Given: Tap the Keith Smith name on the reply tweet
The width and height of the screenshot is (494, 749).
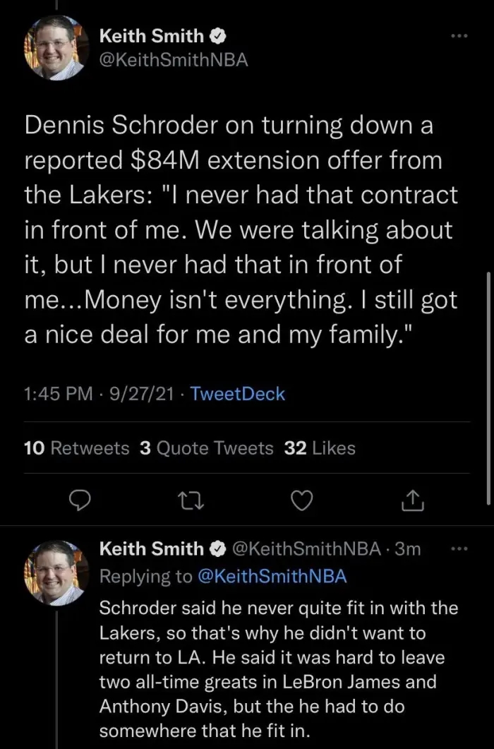Looking at the screenshot, I should [151, 549].
